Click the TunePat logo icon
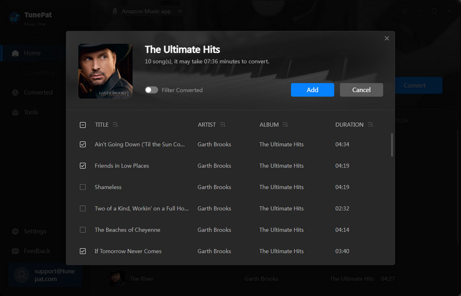The width and height of the screenshot is (461, 296). pos(14,18)
